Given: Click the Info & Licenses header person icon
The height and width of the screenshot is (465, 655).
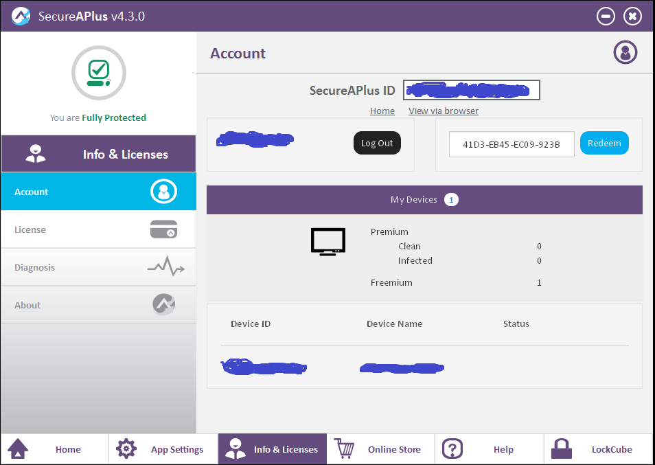Looking at the screenshot, I should pyautogui.click(x=36, y=154).
